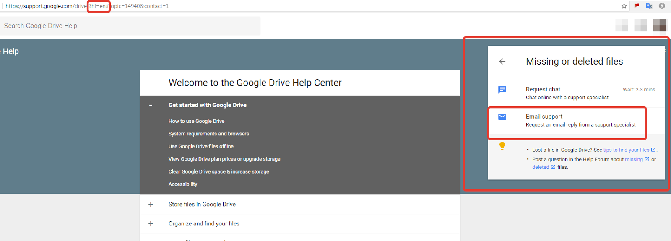Open View Google Drive plan prices article
This screenshot has height=241, width=671.
click(x=224, y=159)
